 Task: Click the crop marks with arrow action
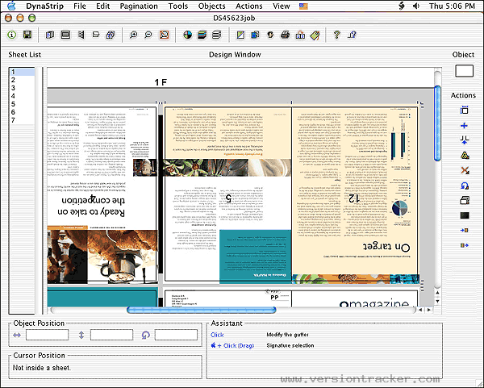click(x=465, y=140)
